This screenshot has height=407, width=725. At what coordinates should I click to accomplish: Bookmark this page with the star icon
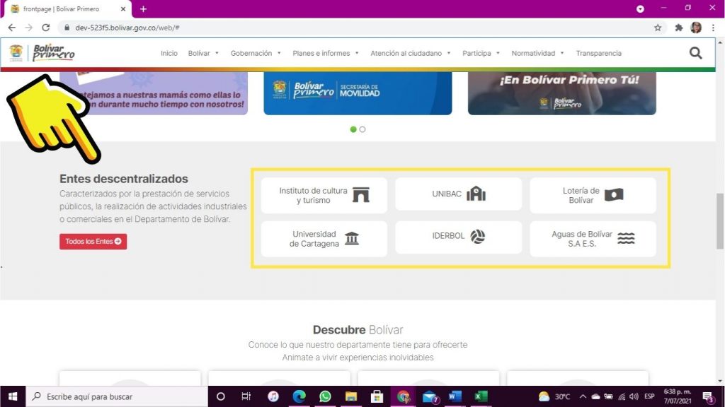(658, 28)
